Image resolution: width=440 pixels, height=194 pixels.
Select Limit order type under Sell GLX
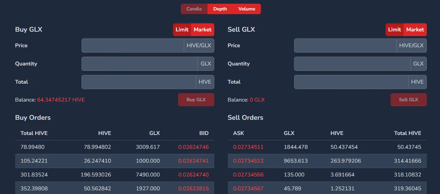click(395, 29)
